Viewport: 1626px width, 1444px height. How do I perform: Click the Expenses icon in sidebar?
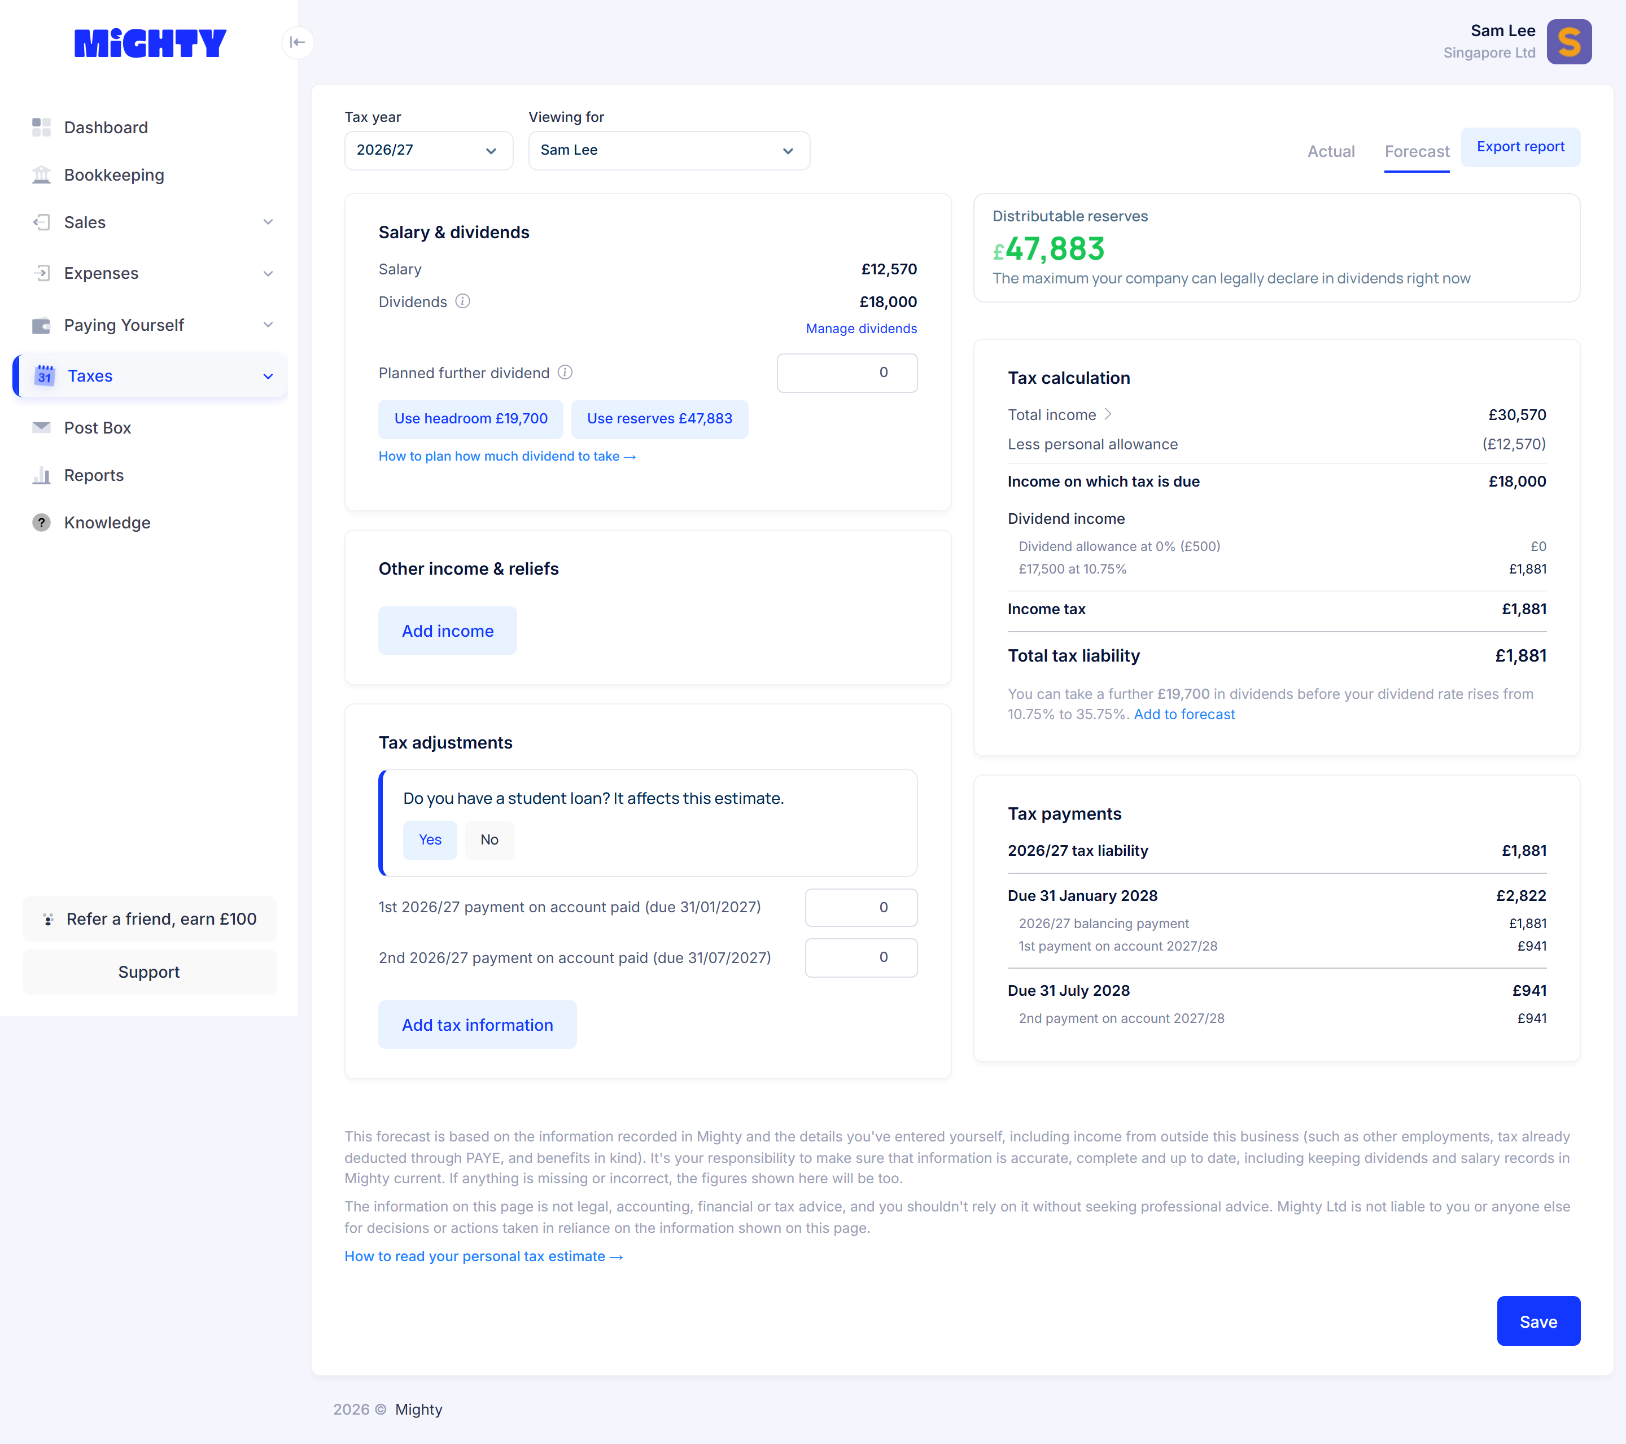[x=41, y=273]
